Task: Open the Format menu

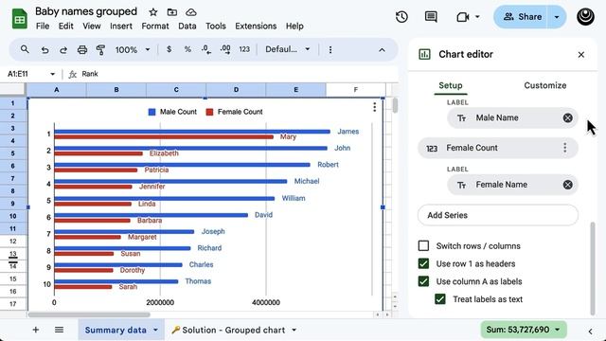Action: pos(155,27)
